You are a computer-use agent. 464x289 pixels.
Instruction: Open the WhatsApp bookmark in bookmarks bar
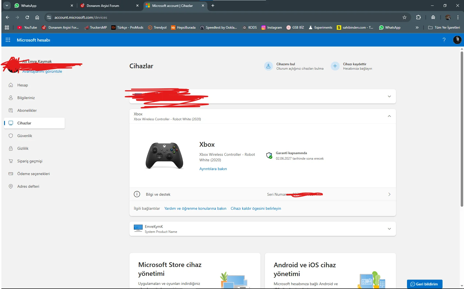[x=390, y=28]
